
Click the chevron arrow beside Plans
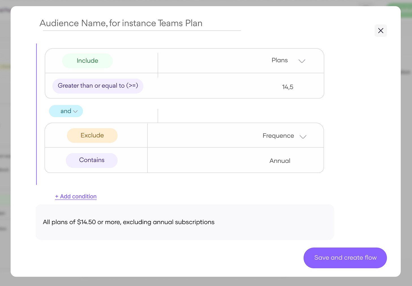302,61
